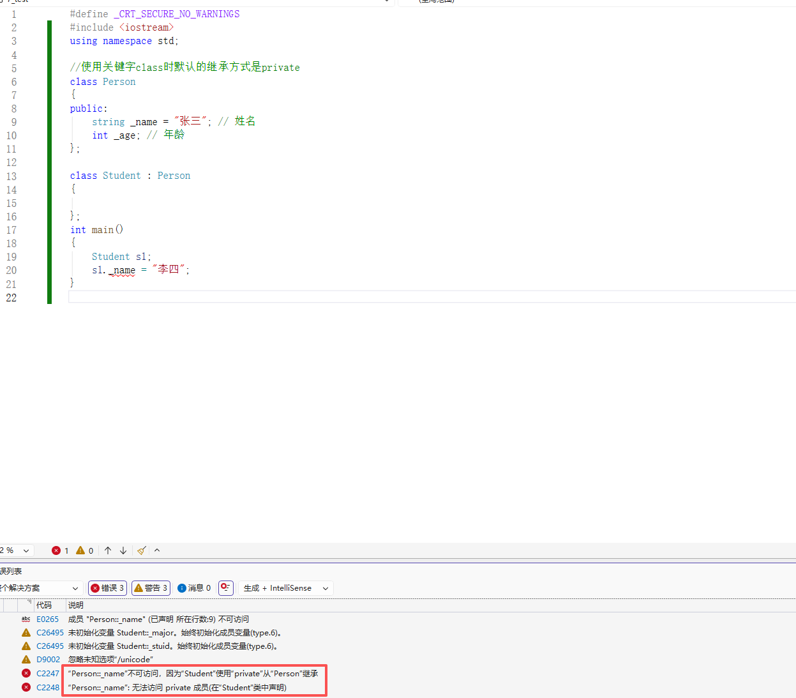
Task: Click line number 13 in gutter
Action: 11,176
